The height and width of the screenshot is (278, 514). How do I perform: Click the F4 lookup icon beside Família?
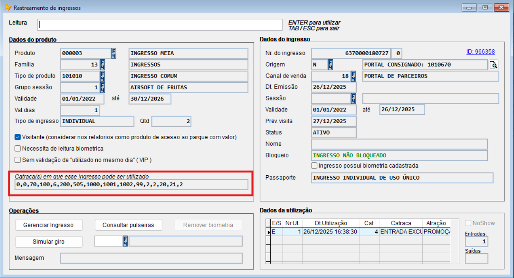(102, 65)
